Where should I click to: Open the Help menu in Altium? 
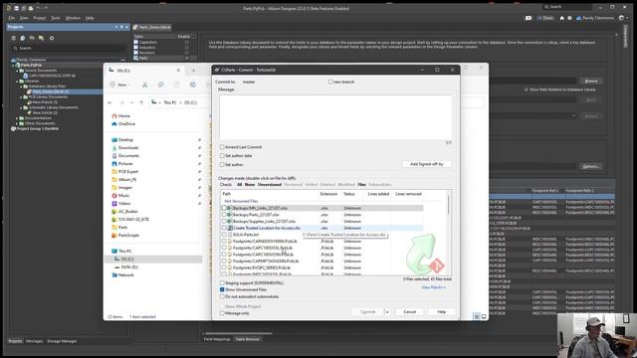[x=90, y=18]
